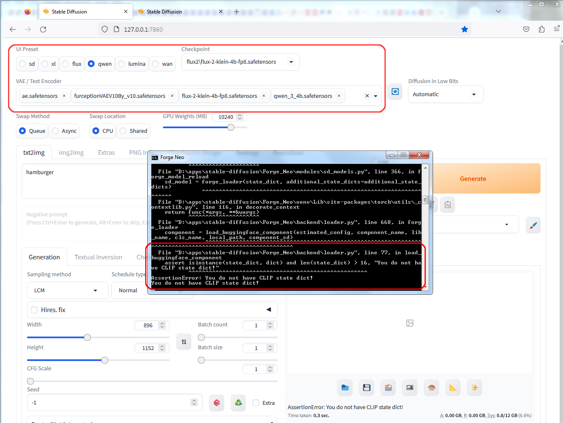Remove qwen_3_4b.safetensors from the encoder list
Viewport: 563px width, 423px height.
click(x=338, y=96)
